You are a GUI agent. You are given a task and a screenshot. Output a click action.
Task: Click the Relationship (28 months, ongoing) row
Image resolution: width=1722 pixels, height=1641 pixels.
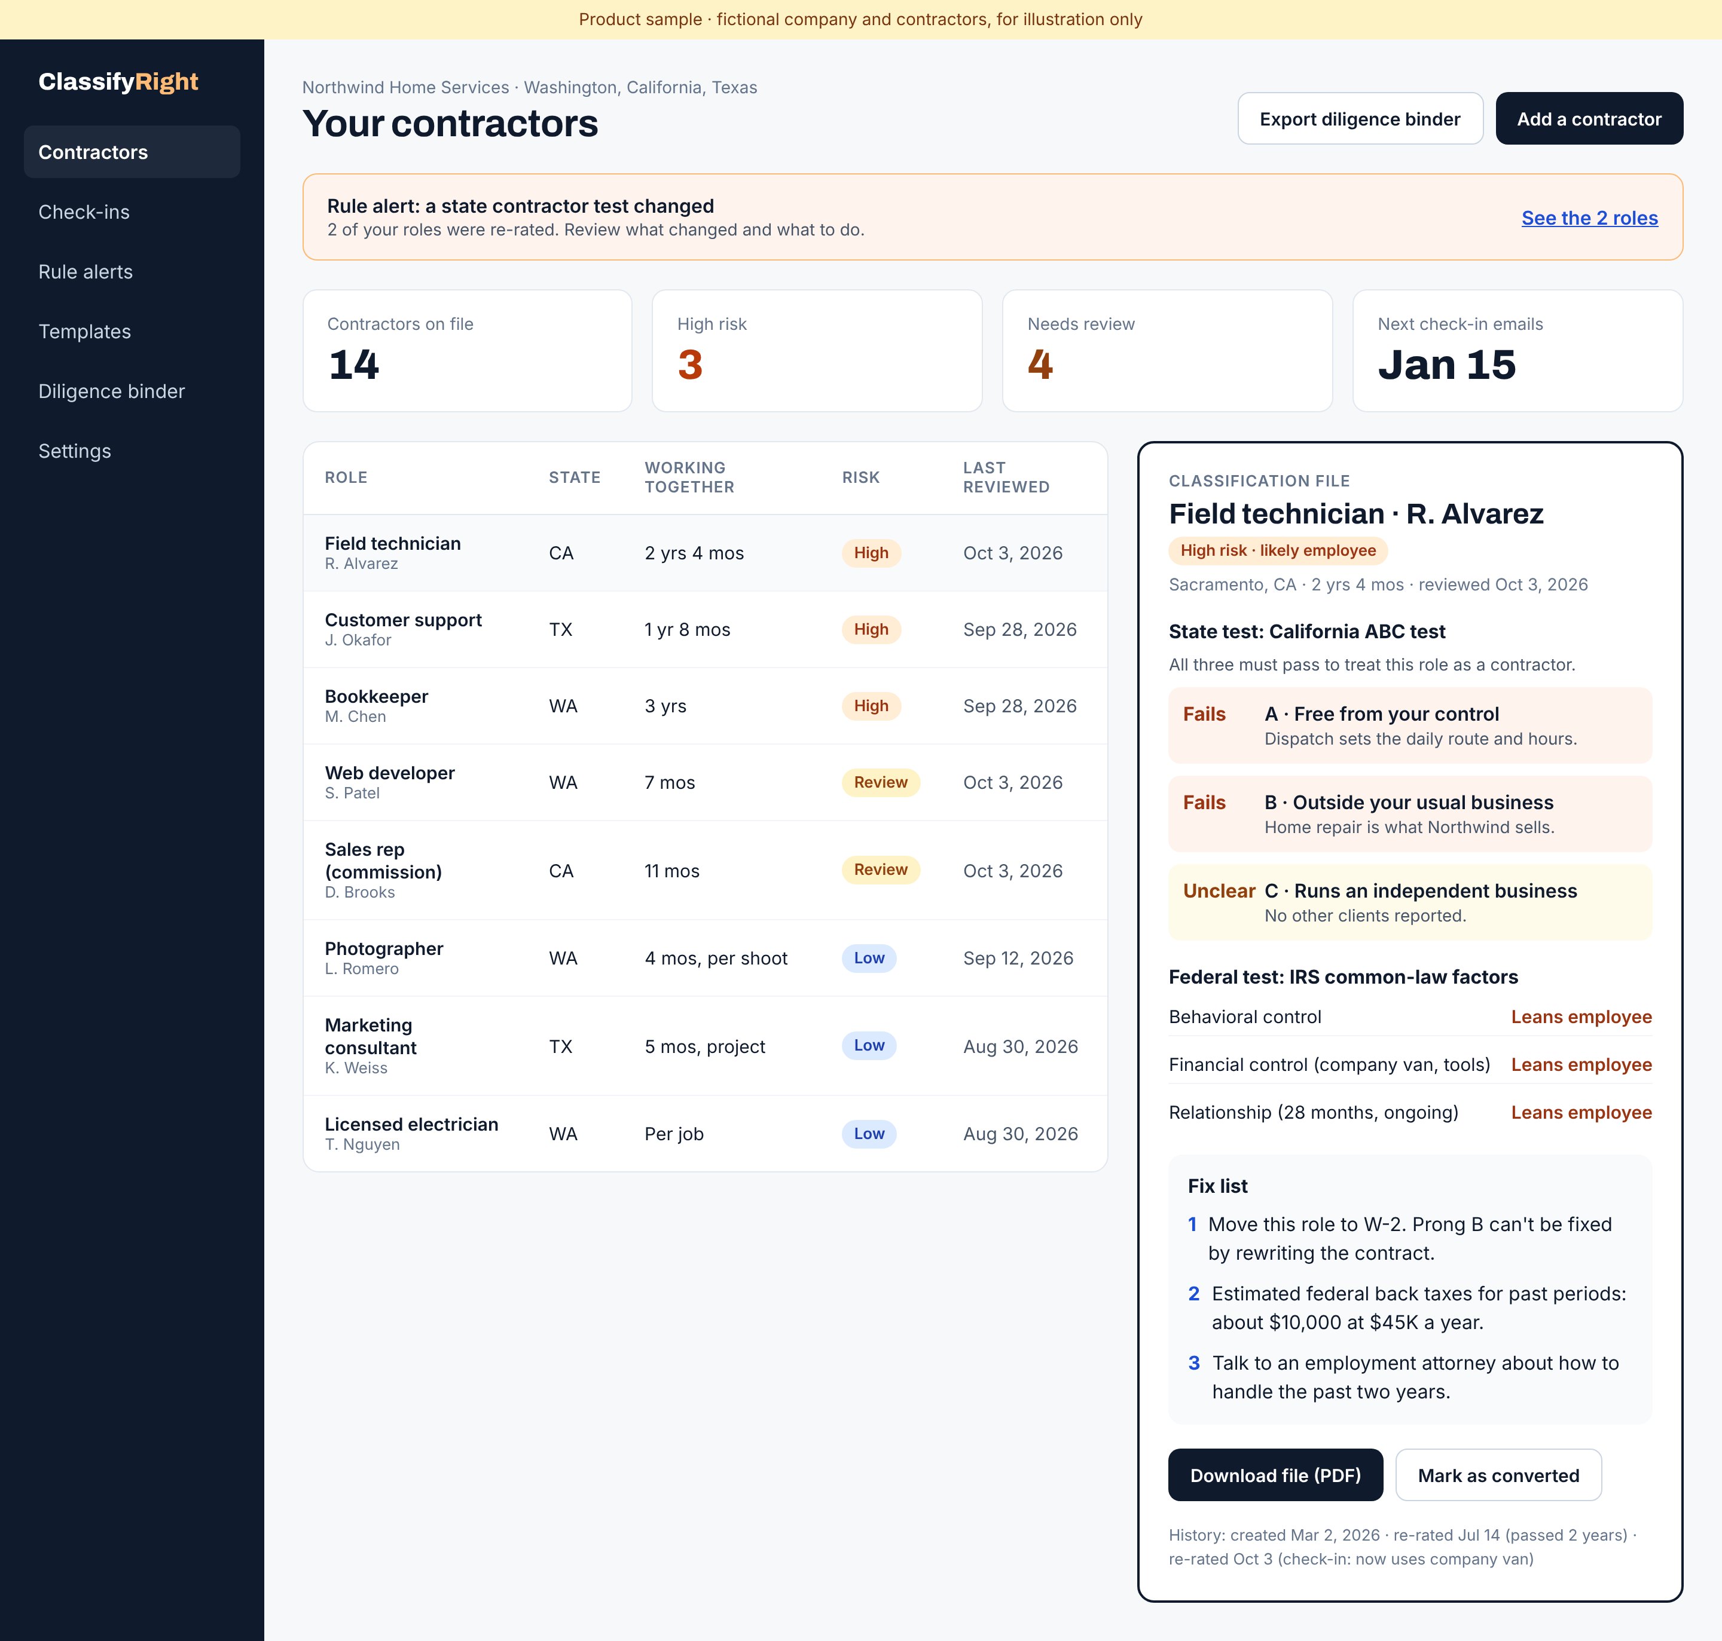click(1410, 1113)
